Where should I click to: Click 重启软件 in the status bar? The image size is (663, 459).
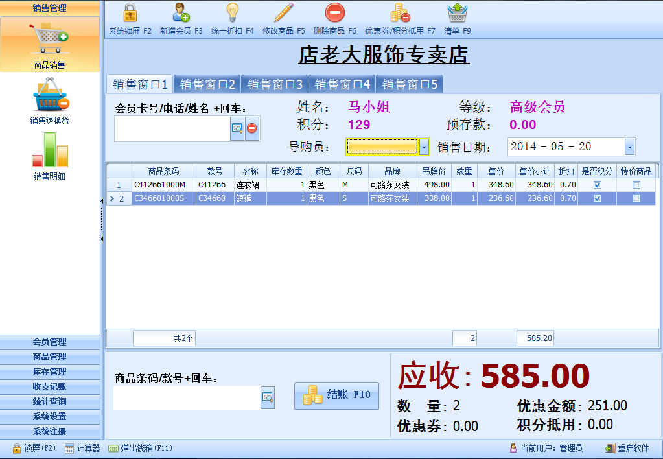tap(627, 448)
